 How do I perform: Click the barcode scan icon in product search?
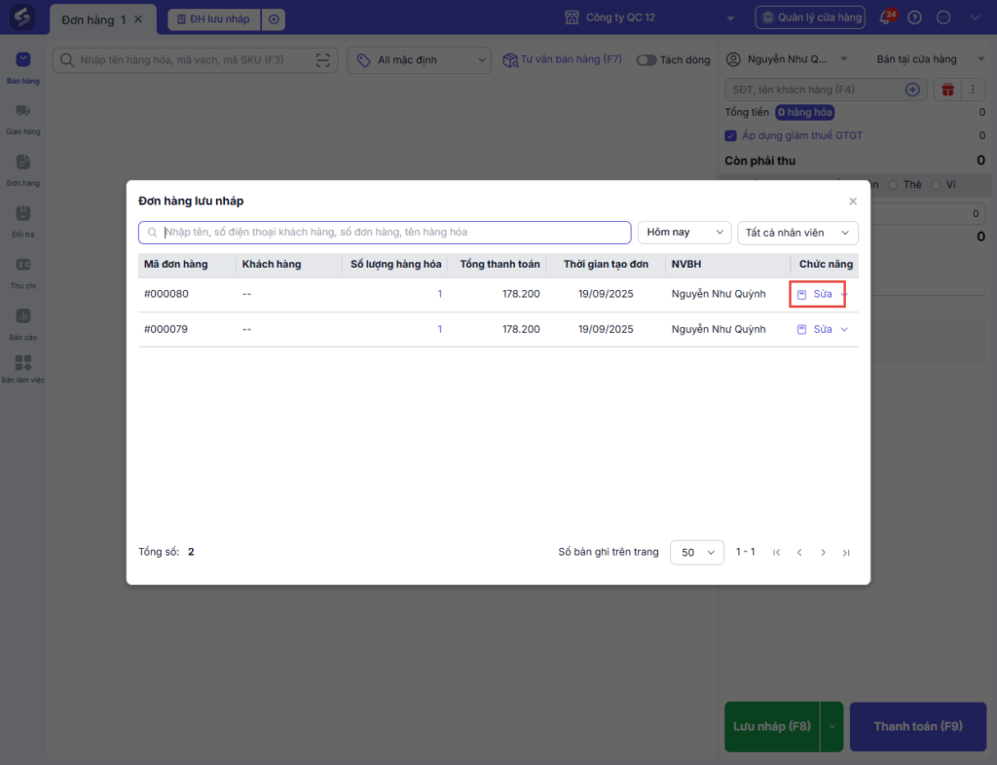click(323, 60)
